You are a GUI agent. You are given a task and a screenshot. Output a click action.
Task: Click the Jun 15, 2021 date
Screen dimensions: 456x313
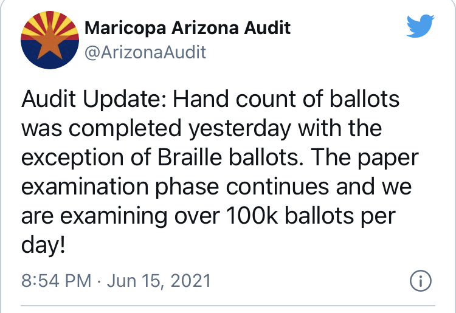pyautogui.click(x=159, y=281)
